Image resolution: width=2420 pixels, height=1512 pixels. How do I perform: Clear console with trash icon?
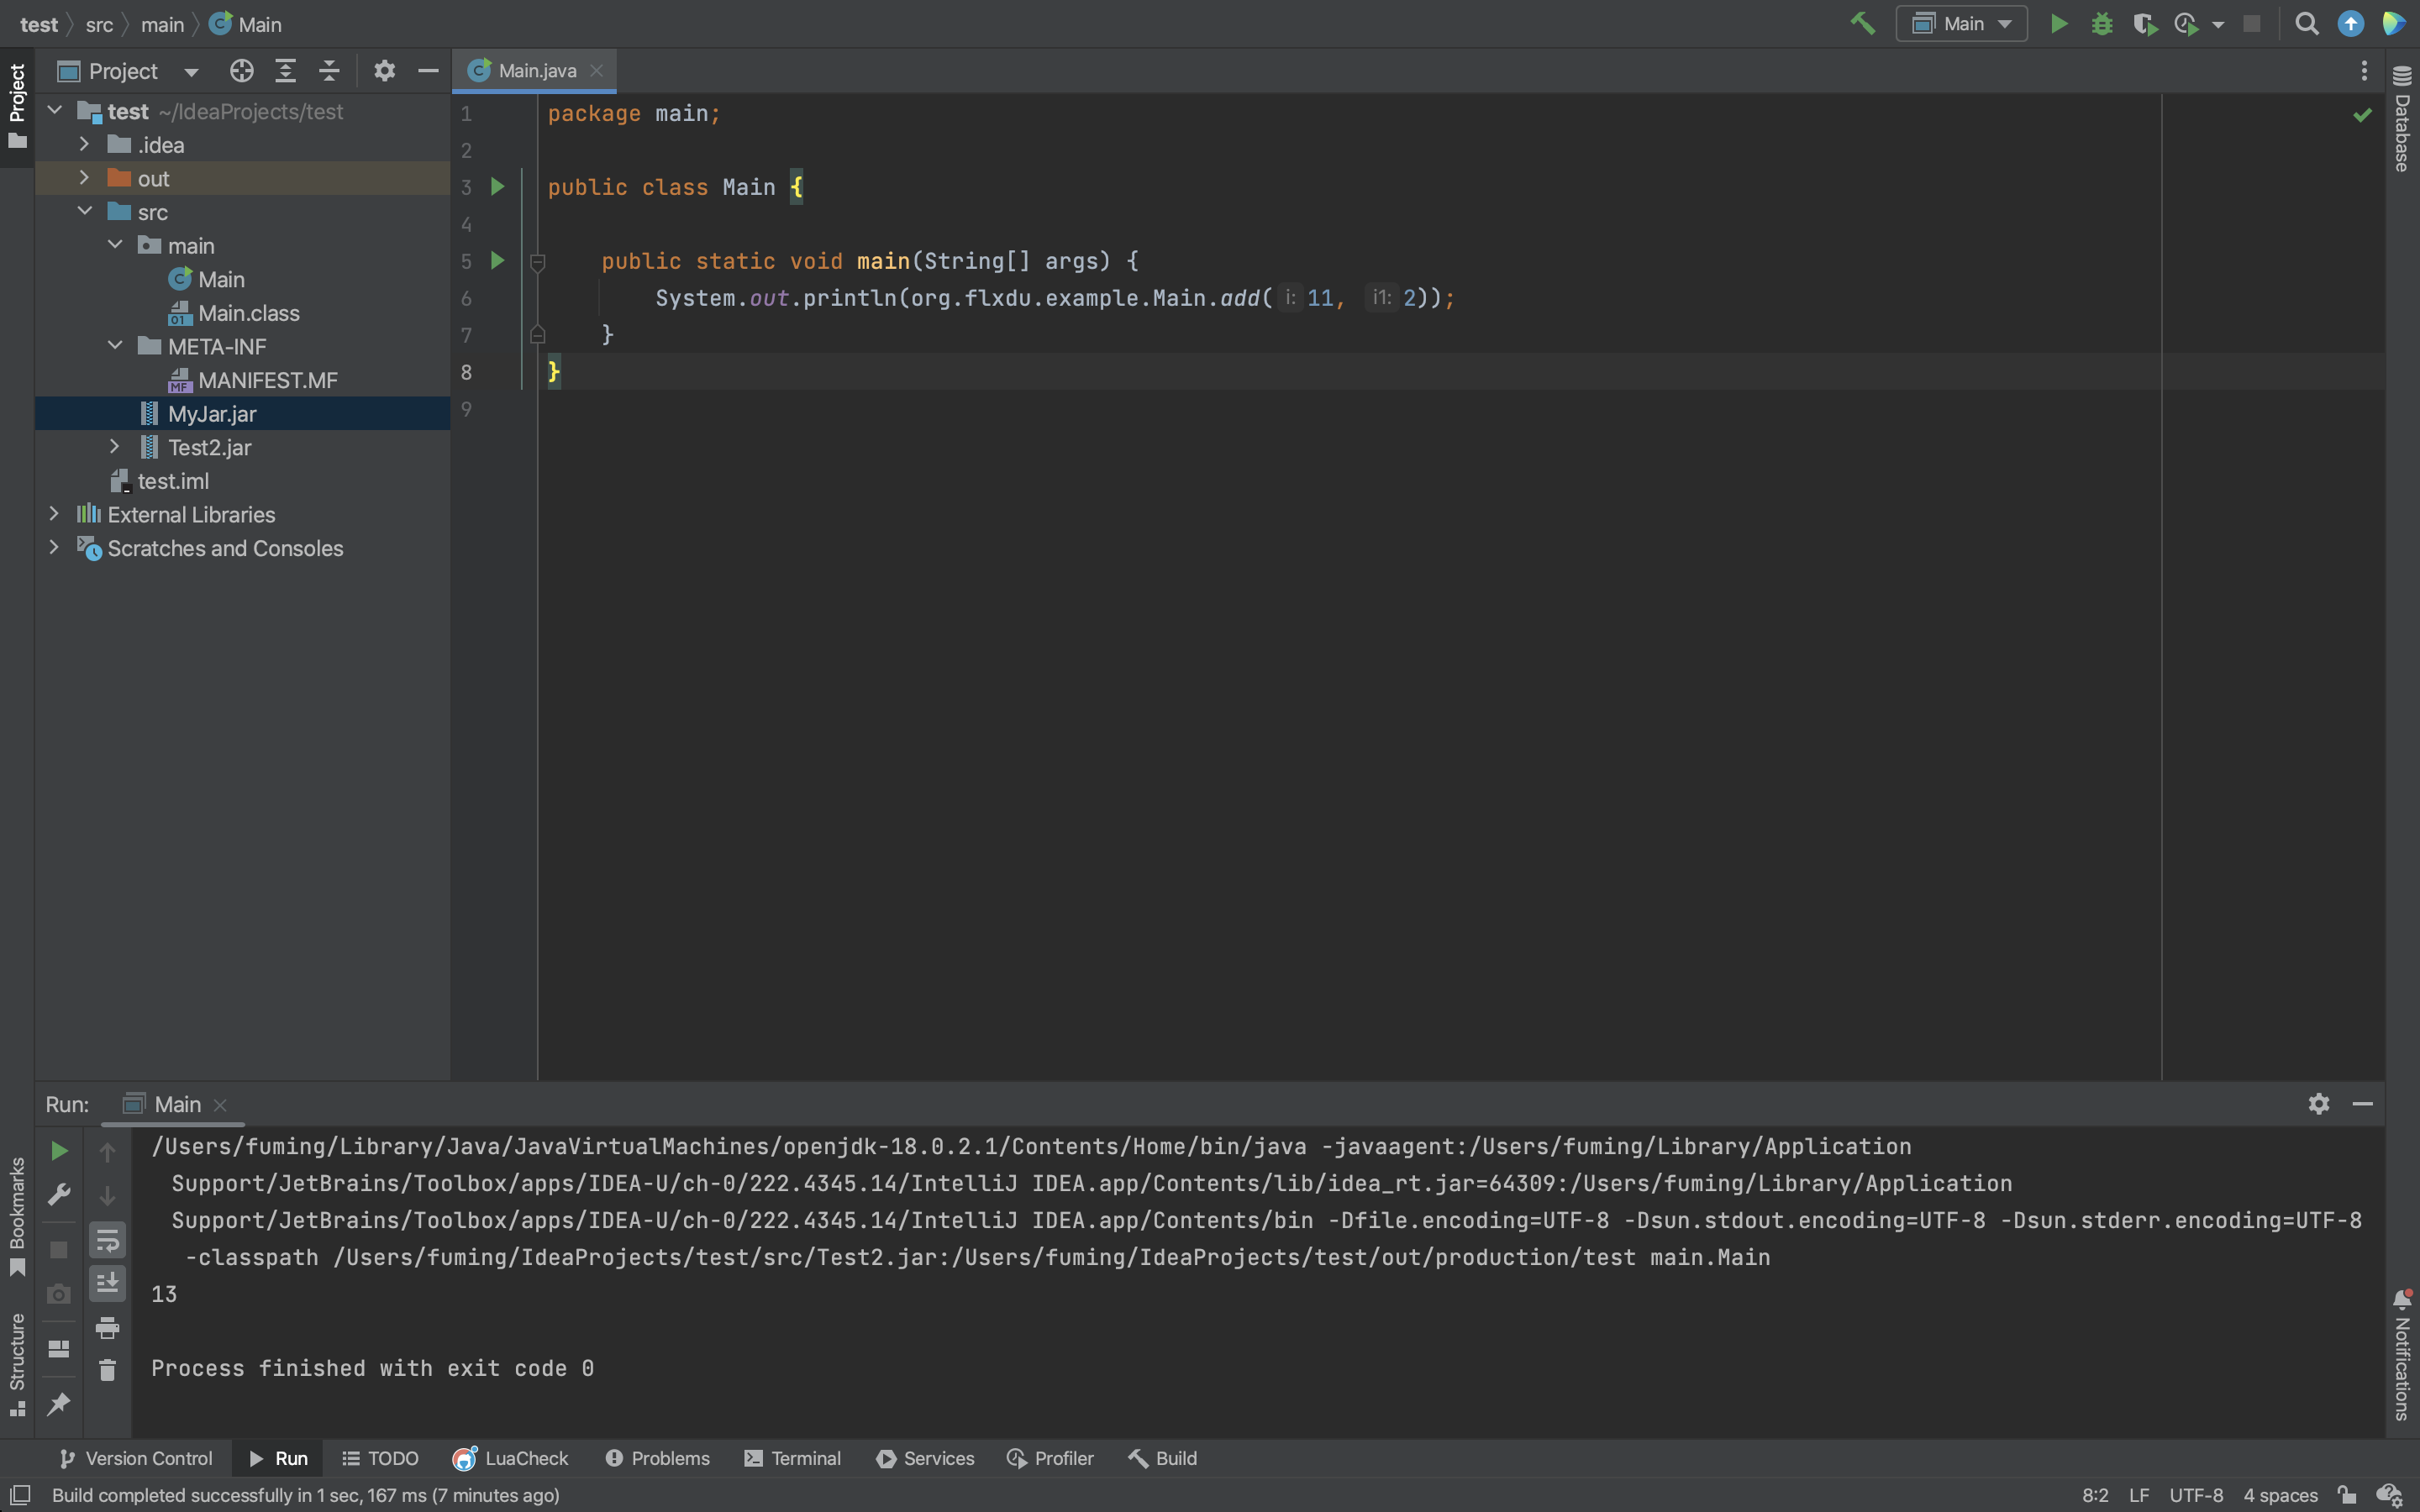tap(107, 1370)
